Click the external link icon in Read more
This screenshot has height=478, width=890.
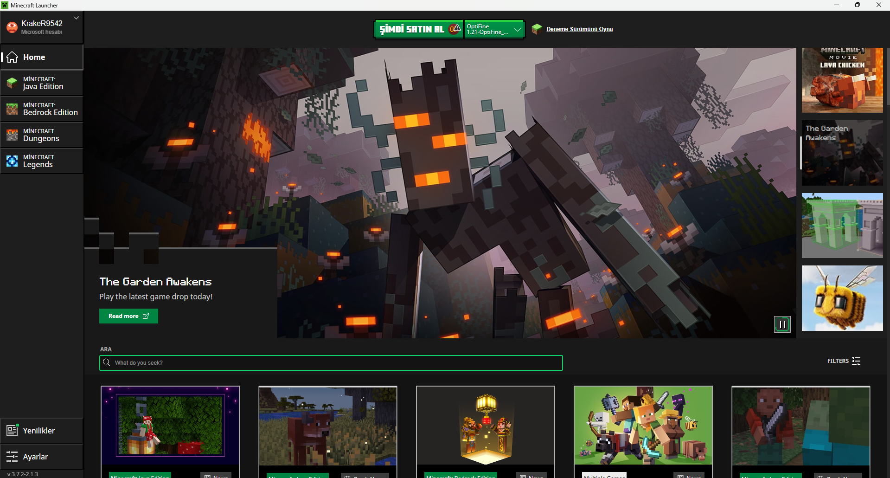pos(146,316)
